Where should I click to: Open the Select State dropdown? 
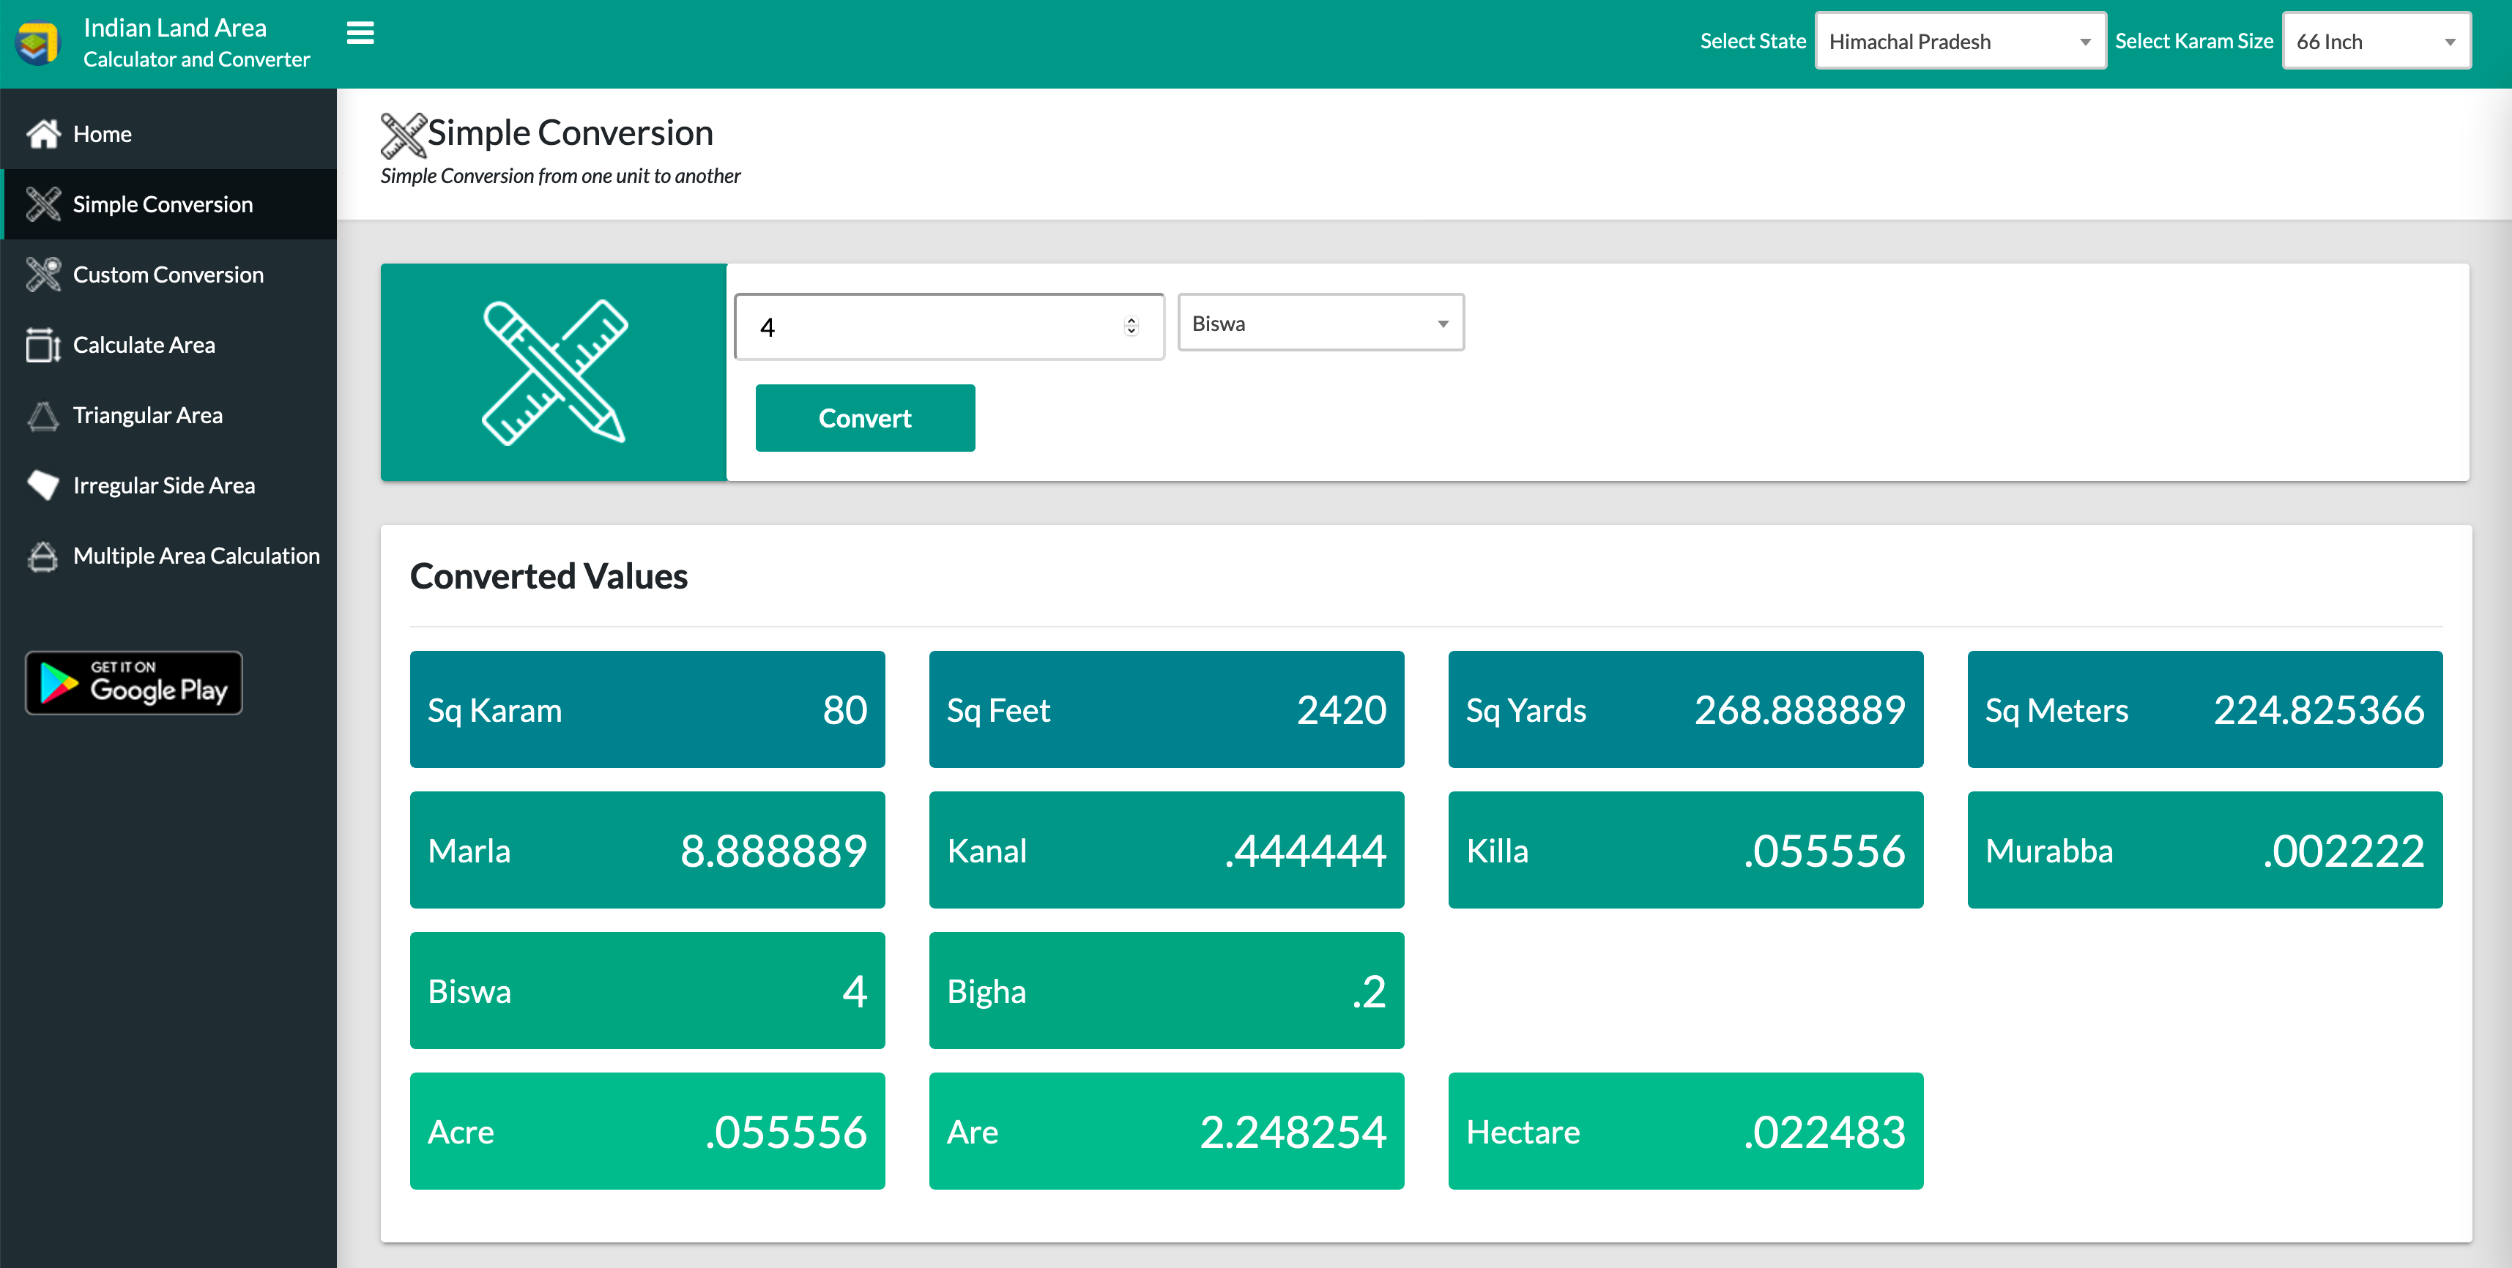1960,41
